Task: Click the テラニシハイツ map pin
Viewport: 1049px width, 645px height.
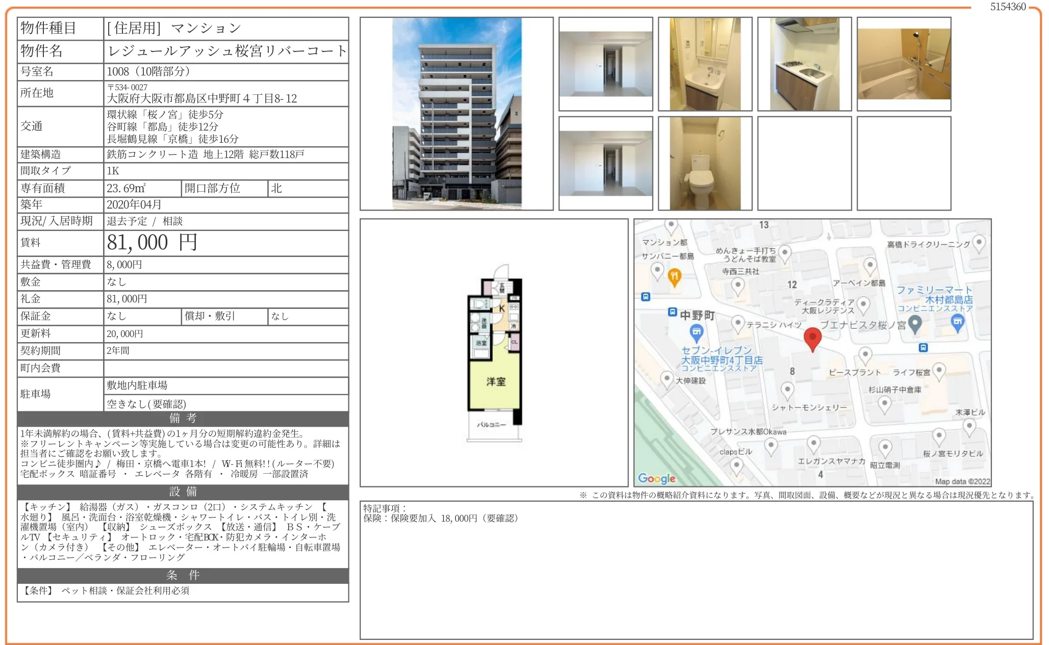Action: click(x=738, y=323)
